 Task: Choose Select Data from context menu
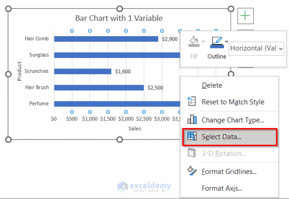tap(229, 137)
